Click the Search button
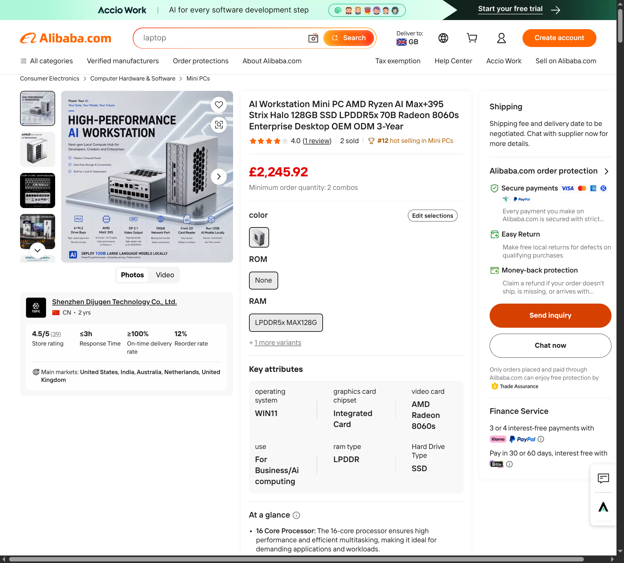This screenshot has height=563, width=624. tap(349, 38)
